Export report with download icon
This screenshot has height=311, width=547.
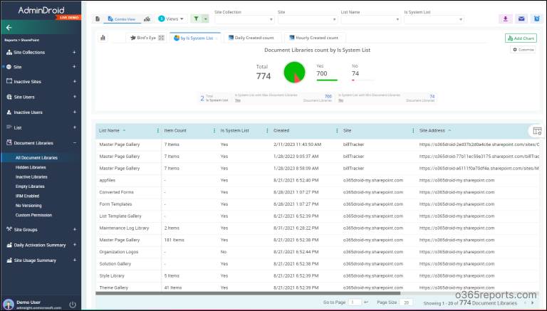tap(506, 19)
